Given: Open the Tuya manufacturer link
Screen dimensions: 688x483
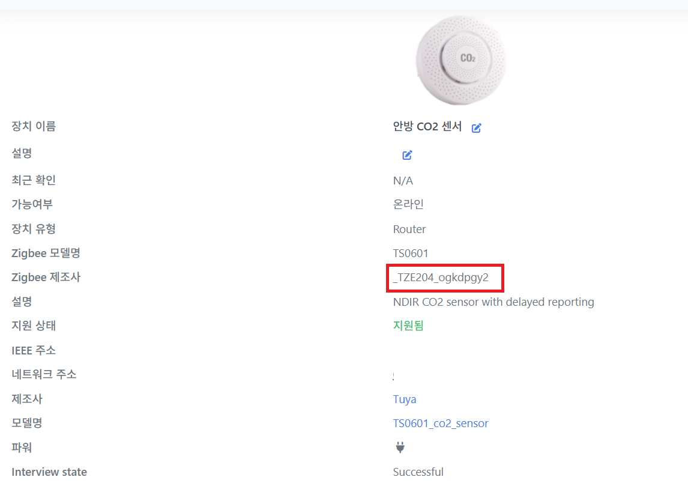Looking at the screenshot, I should pos(405,399).
